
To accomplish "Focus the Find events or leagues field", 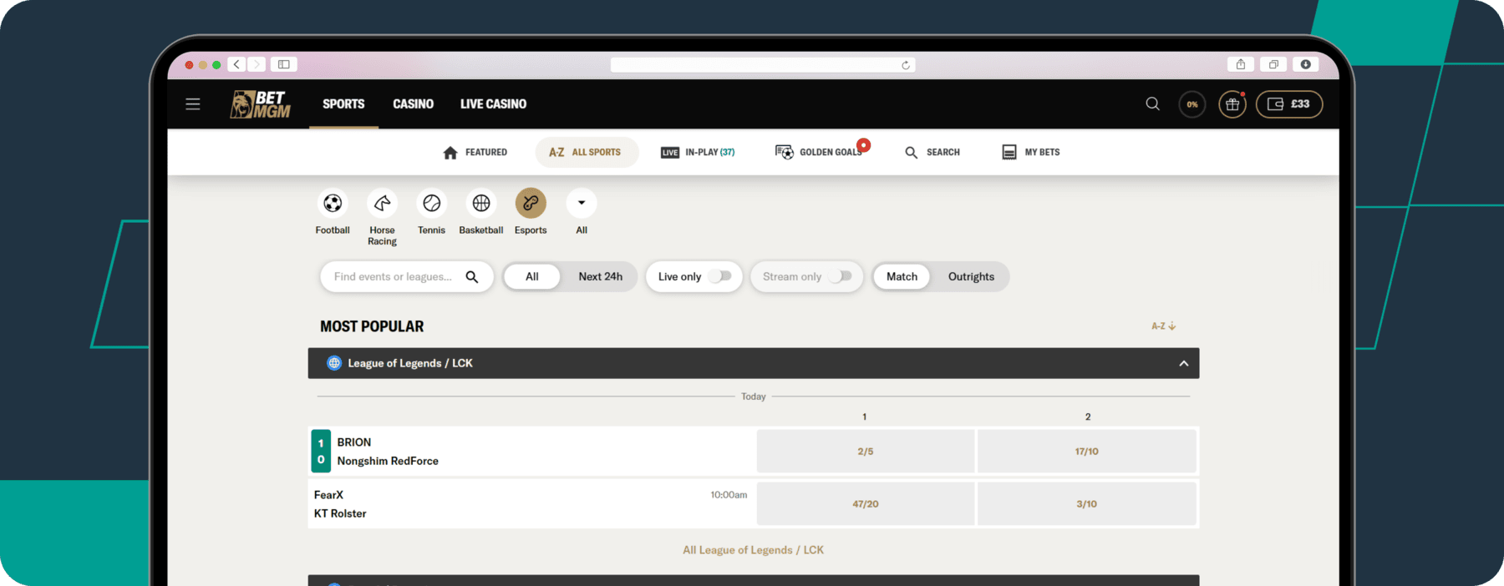I will pyautogui.click(x=406, y=276).
